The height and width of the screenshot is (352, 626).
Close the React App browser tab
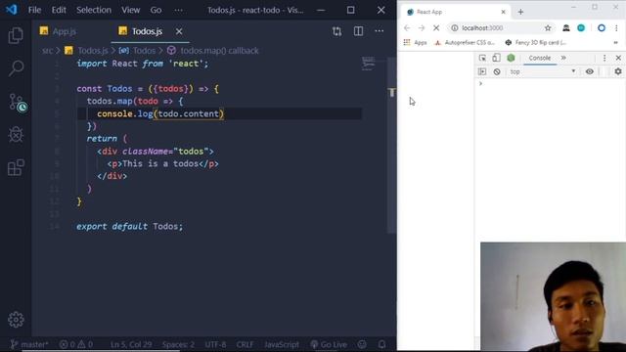503,12
